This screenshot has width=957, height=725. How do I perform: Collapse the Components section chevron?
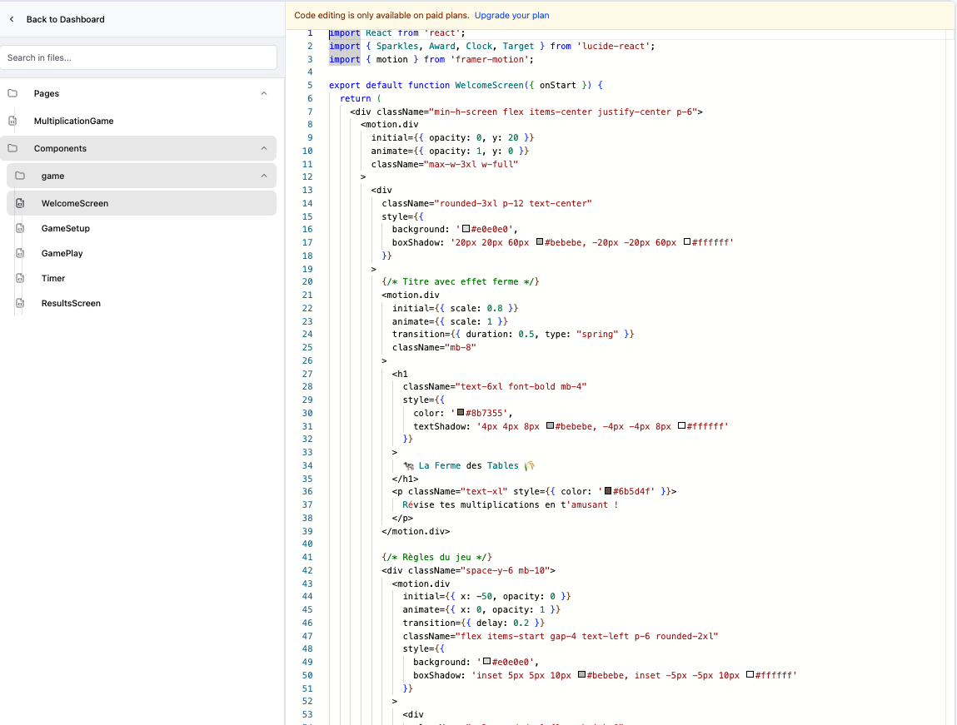coord(264,149)
